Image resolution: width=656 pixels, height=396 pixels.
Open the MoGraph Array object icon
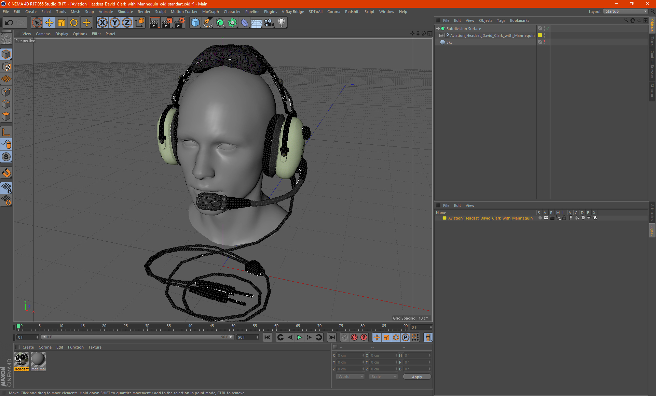tap(232, 23)
